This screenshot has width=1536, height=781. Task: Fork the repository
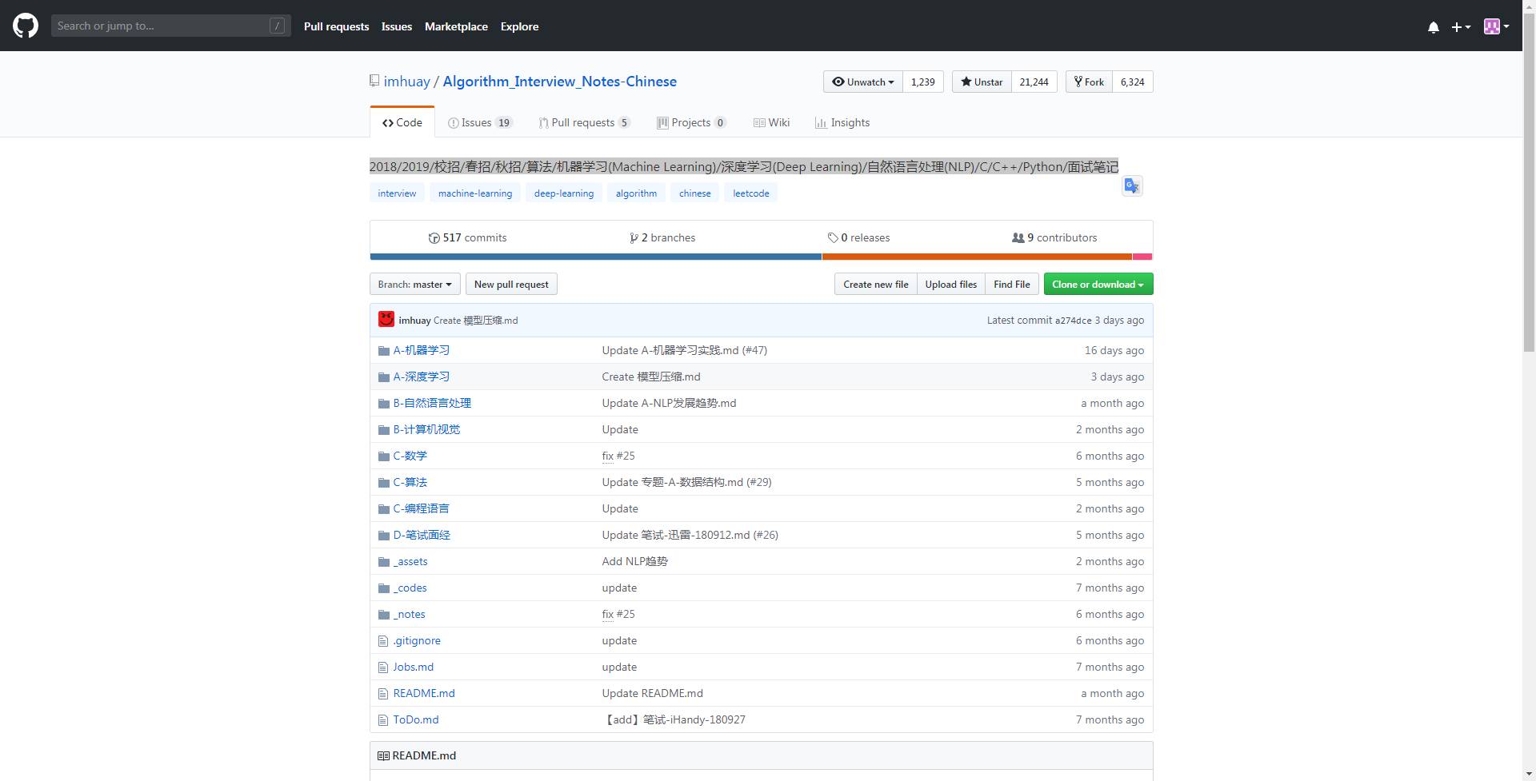point(1089,82)
